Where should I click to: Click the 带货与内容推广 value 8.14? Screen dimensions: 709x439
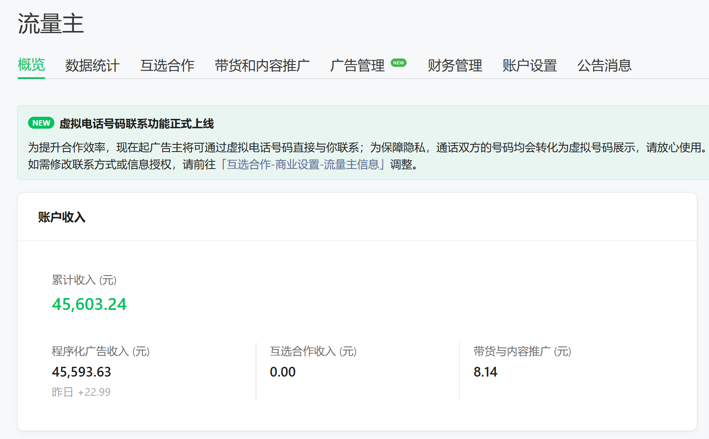tap(485, 372)
